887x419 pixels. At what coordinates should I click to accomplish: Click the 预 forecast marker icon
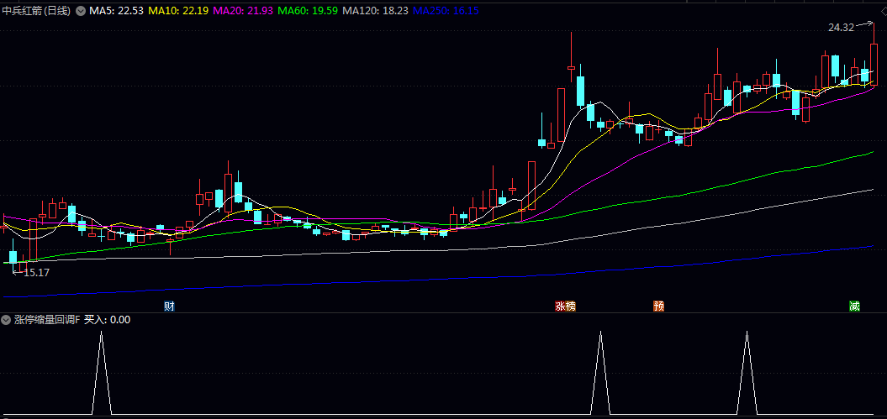pos(659,306)
